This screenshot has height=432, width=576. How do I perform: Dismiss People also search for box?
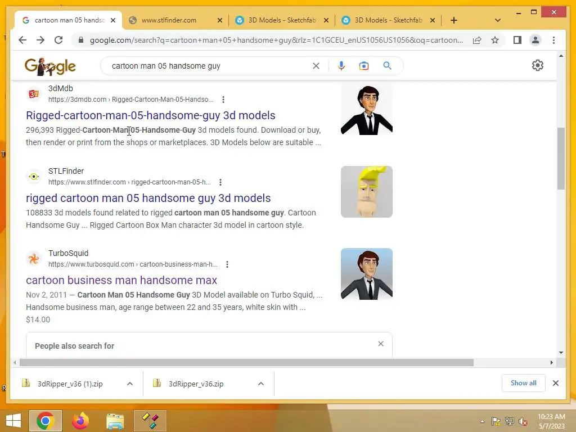(x=381, y=344)
